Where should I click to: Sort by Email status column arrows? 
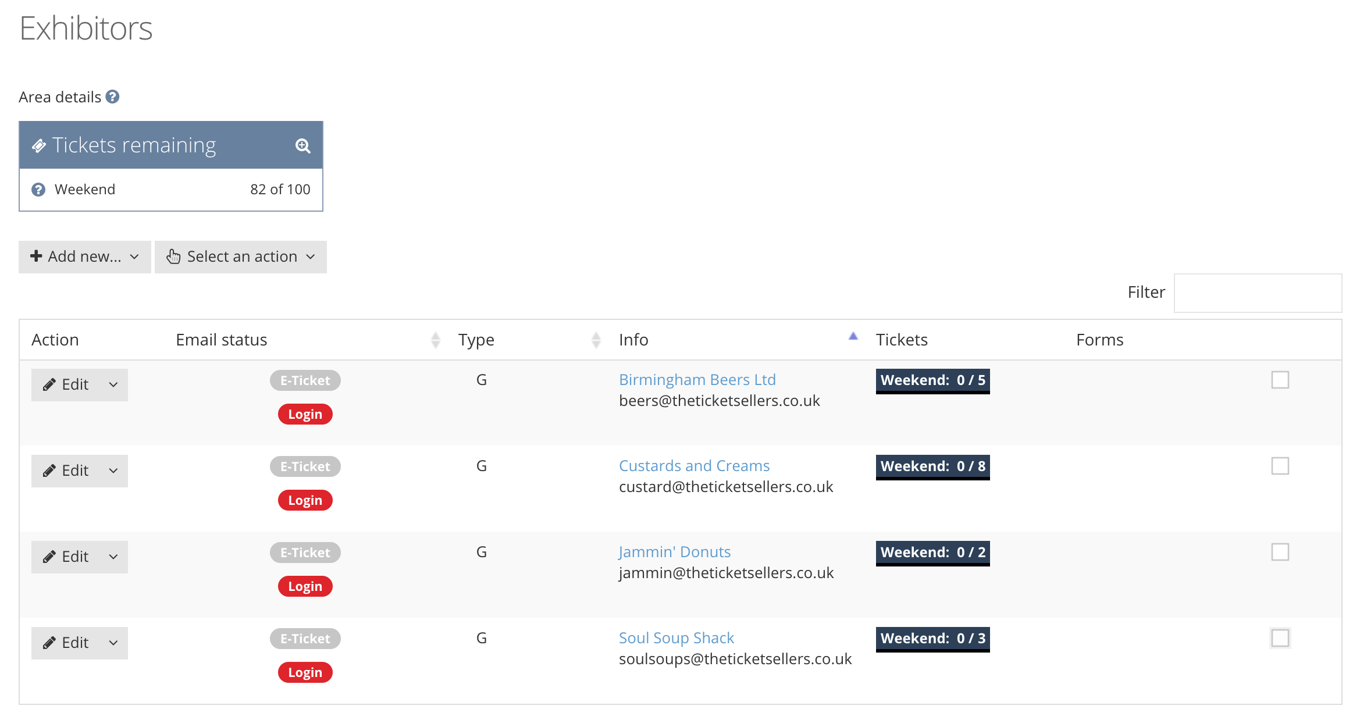pos(436,340)
